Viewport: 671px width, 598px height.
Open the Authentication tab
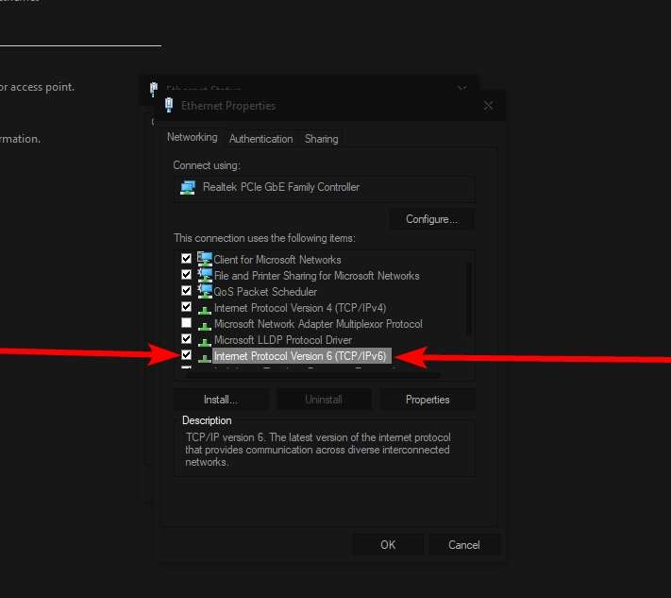point(261,139)
